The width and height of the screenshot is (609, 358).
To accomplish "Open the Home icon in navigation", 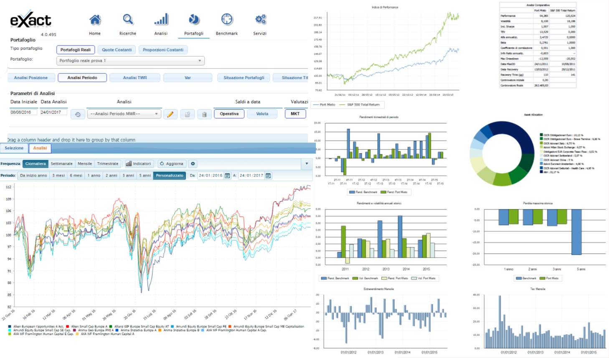I will click(95, 20).
